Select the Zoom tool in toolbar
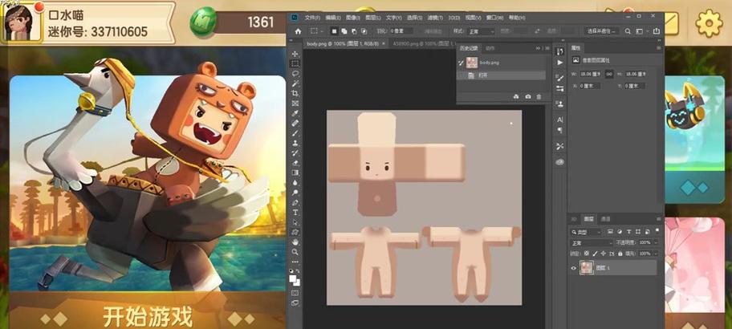The image size is (732, 329). pos(295,251)
